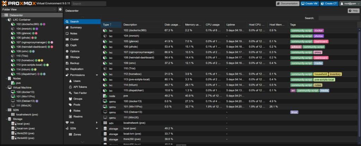361x146 pixels.
Task: Open Two Factor settings
Action: (80, 93)
